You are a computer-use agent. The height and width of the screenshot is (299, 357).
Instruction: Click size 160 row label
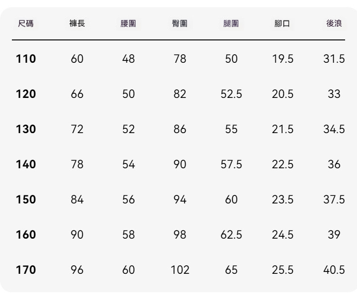click(26, 234)
